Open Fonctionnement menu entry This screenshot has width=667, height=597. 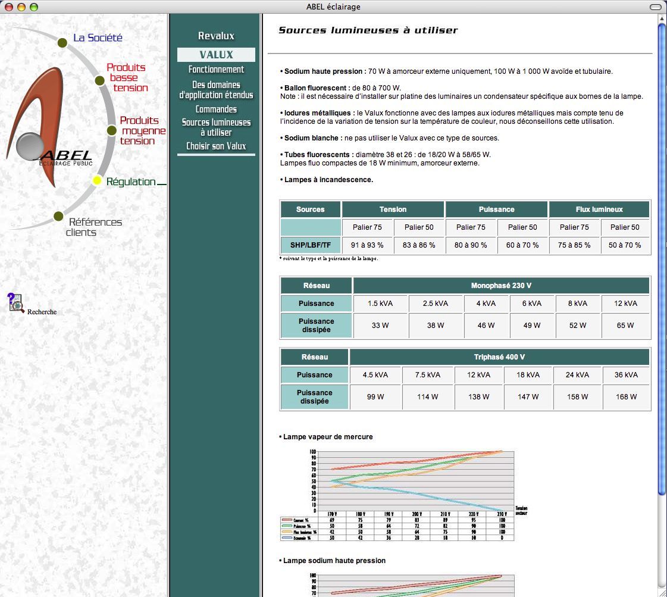[x=216, y=70]
